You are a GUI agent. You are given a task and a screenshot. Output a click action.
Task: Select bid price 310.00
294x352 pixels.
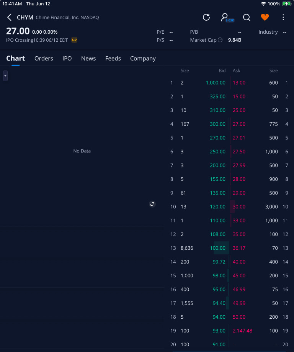(217, 110)
